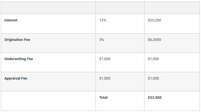Click Appraisal Fee's last column $1,000
201x112 pixels.
pyautogui.click(x=153, y=78)
